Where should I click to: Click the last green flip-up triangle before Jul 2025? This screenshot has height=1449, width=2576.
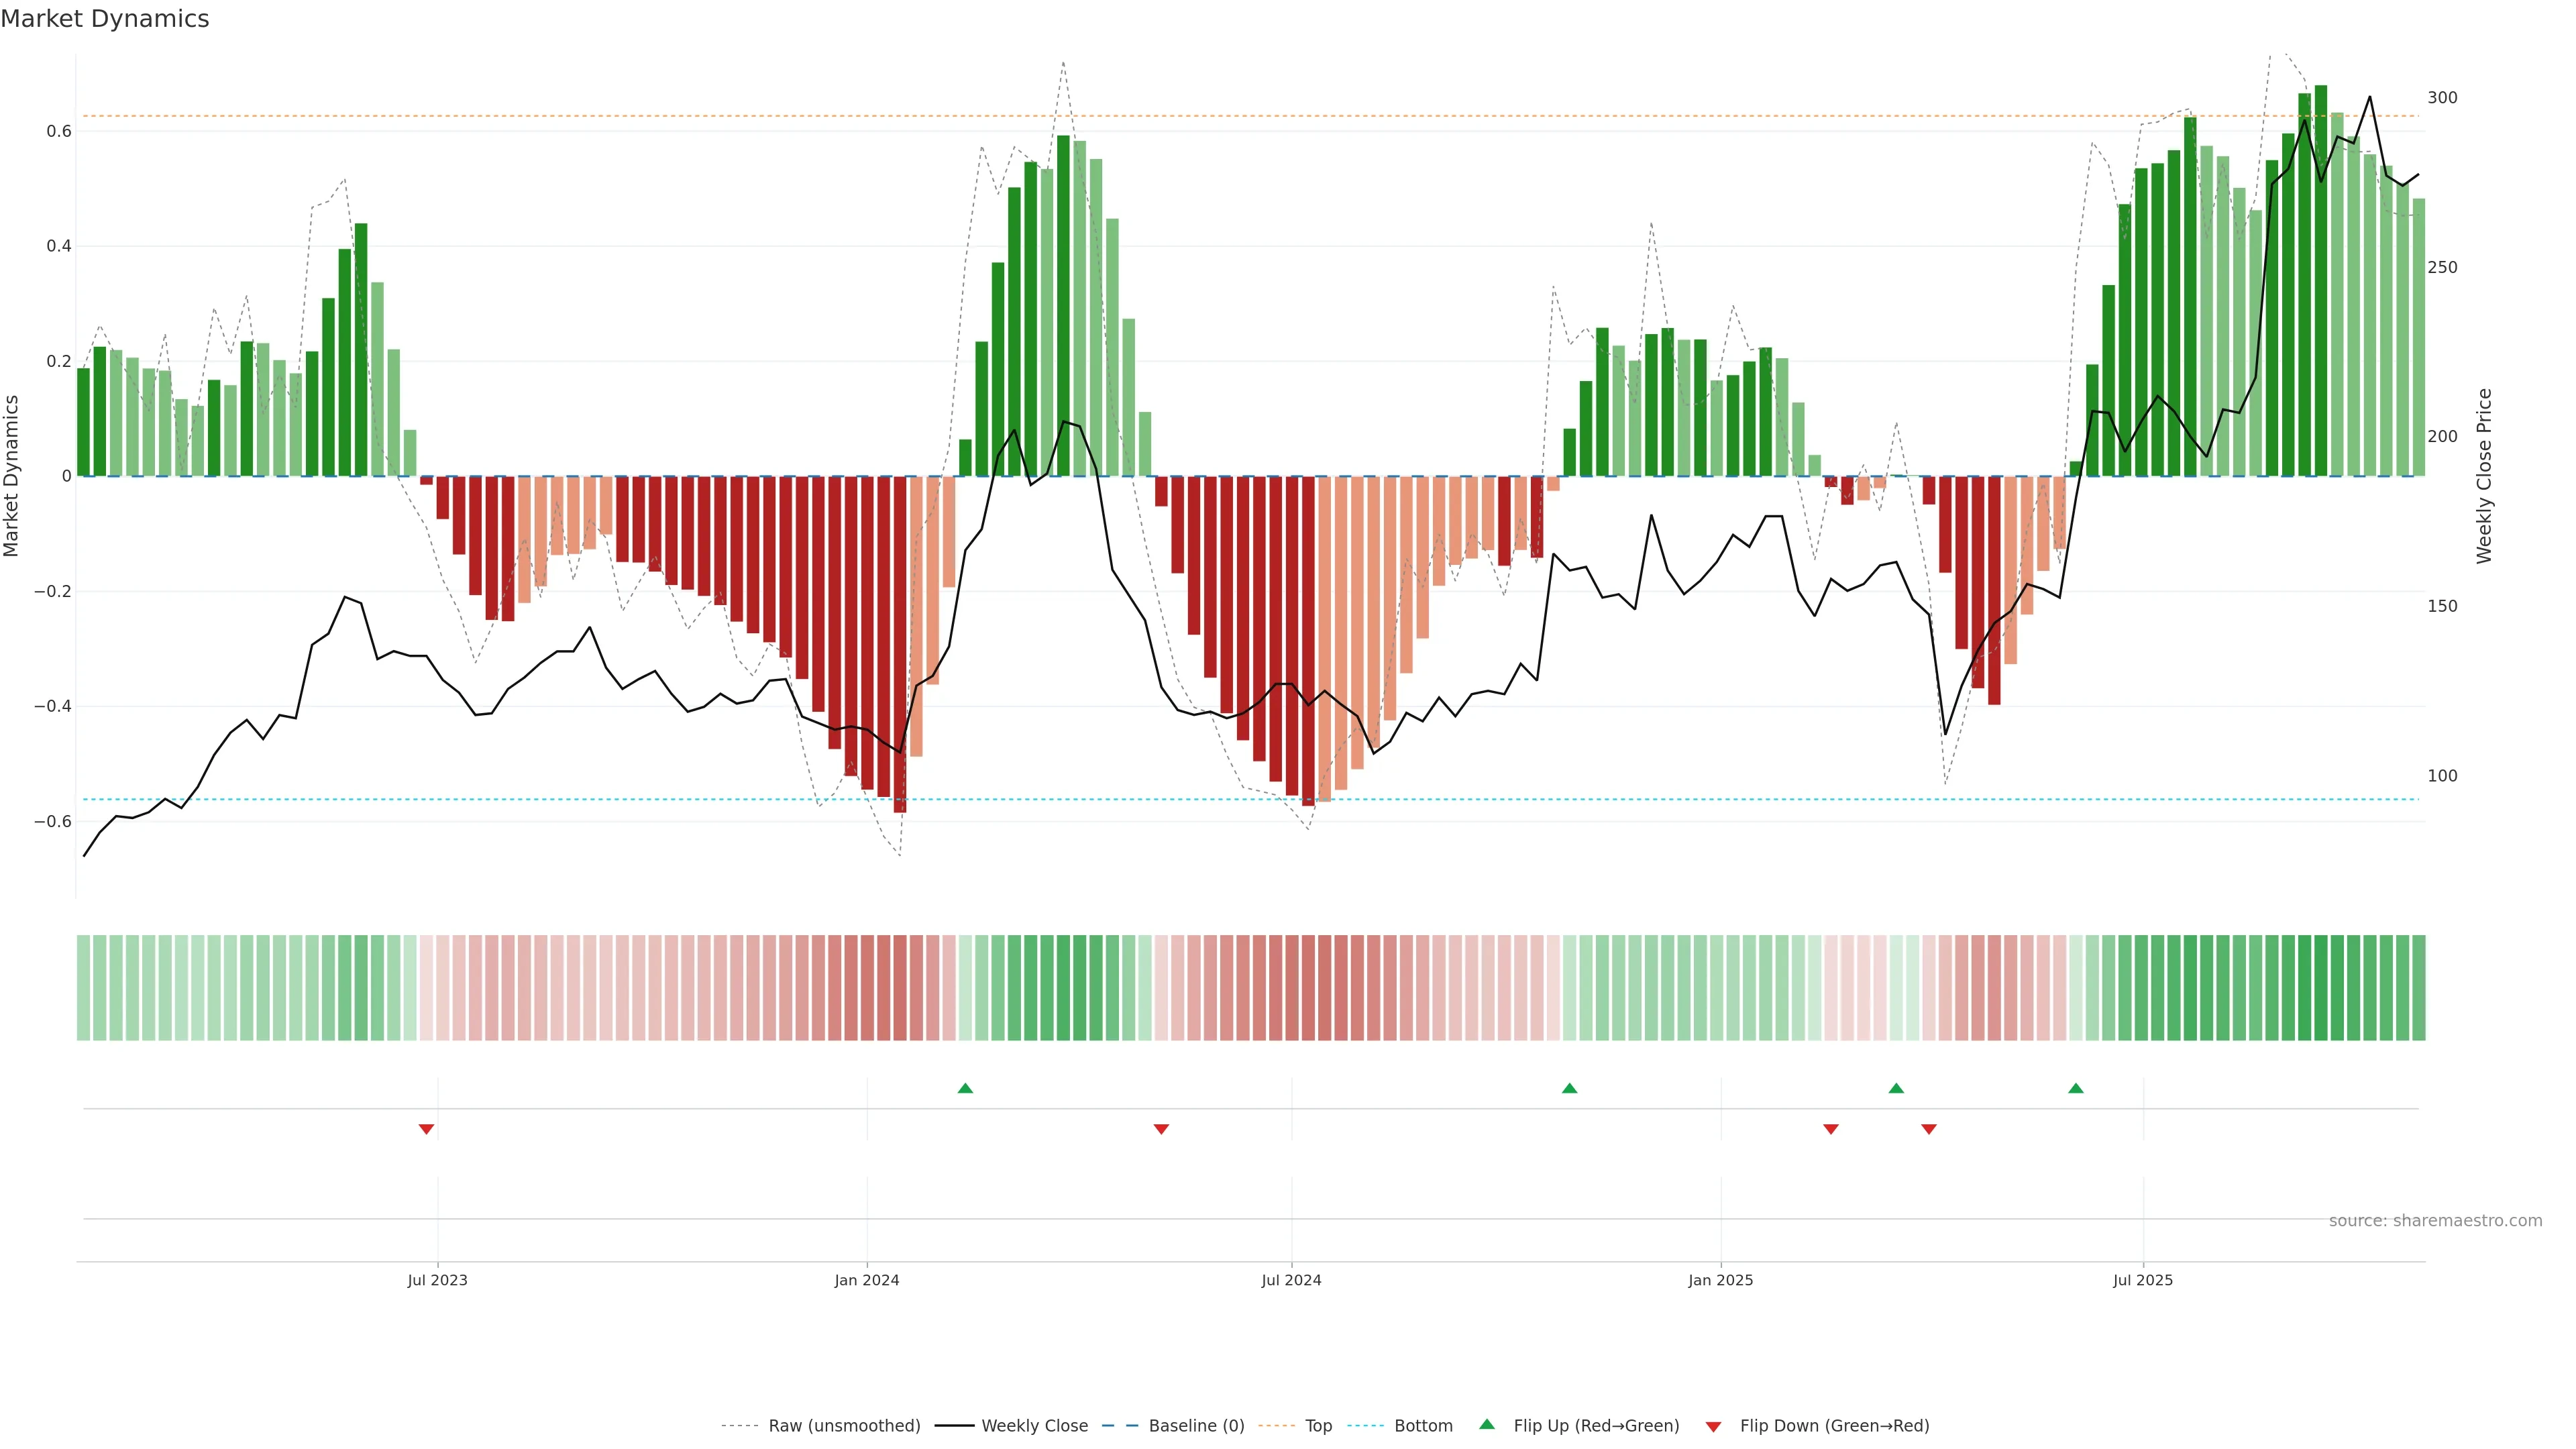2076,1088
